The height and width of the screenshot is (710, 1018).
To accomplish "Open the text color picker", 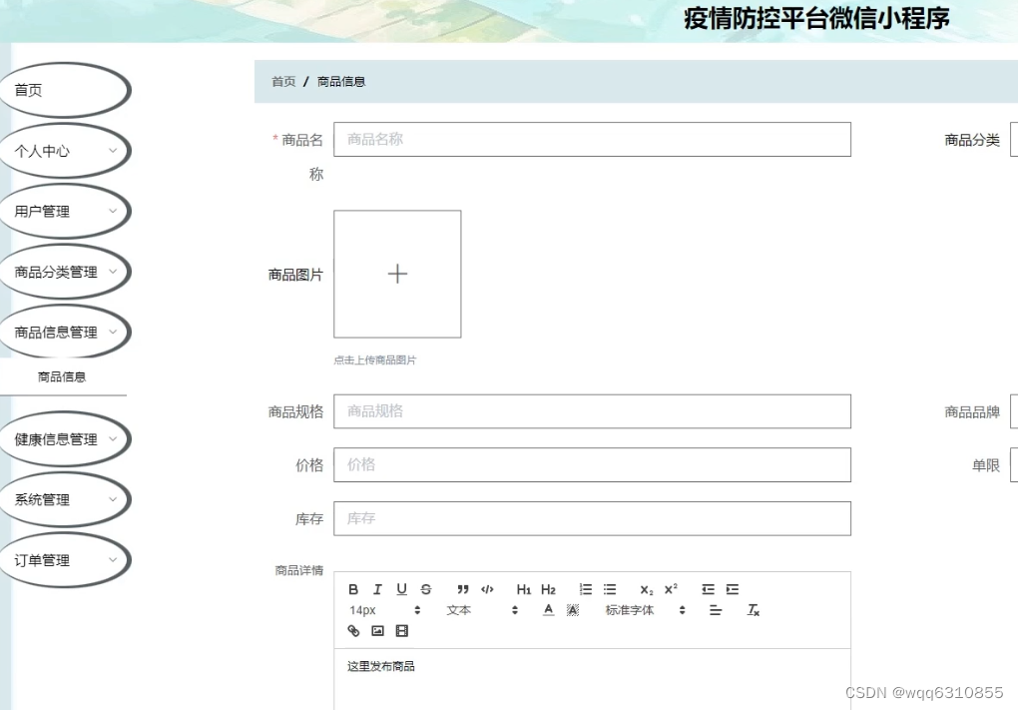I will [x=549, y=610].
